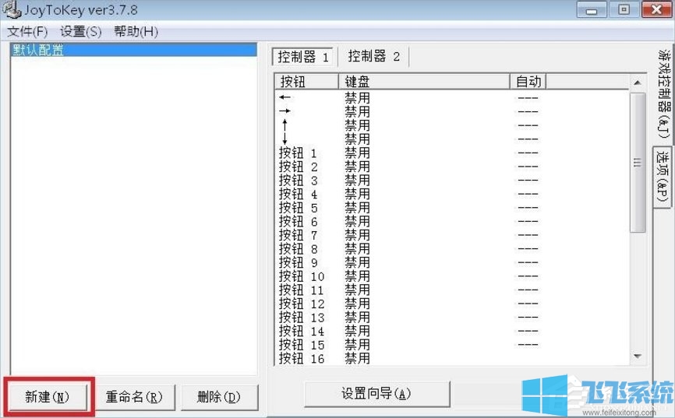Image resolution: width=675 pixels, height=418 pixels.
Task: Switch to the 控制器 1 tab
Action: pyautogui.click(x=303, y=57)
